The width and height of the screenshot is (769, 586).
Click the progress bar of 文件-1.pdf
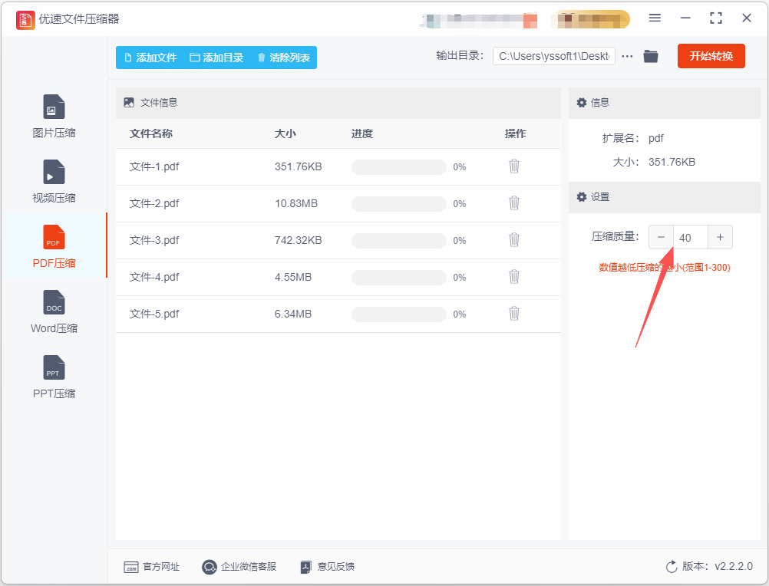(399, 167)
